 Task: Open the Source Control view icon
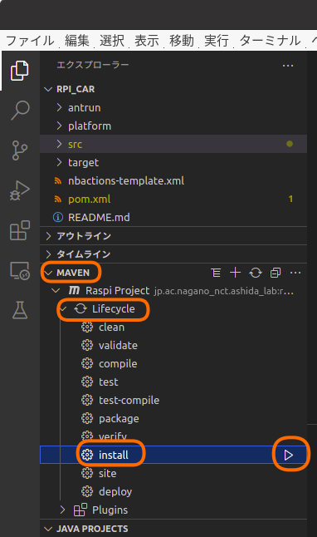(19, 150)
